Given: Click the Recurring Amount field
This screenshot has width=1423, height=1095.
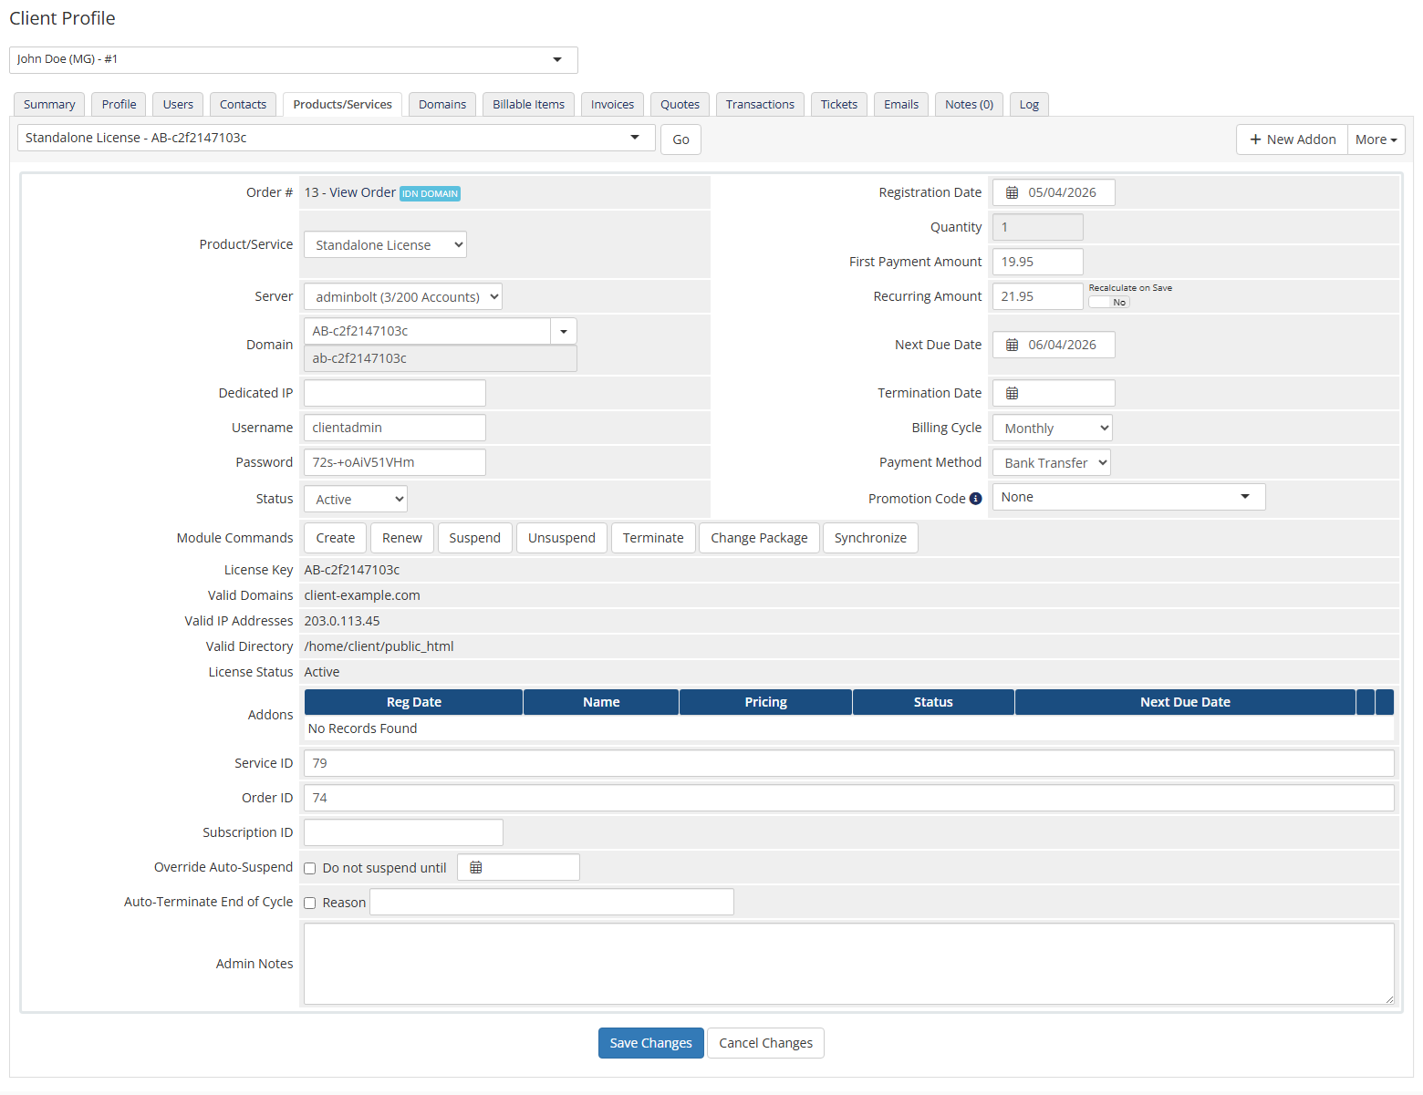Looking at the screenshot, I should (1038, 296).
